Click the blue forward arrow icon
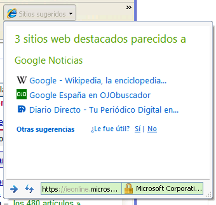 pos(14,189)
